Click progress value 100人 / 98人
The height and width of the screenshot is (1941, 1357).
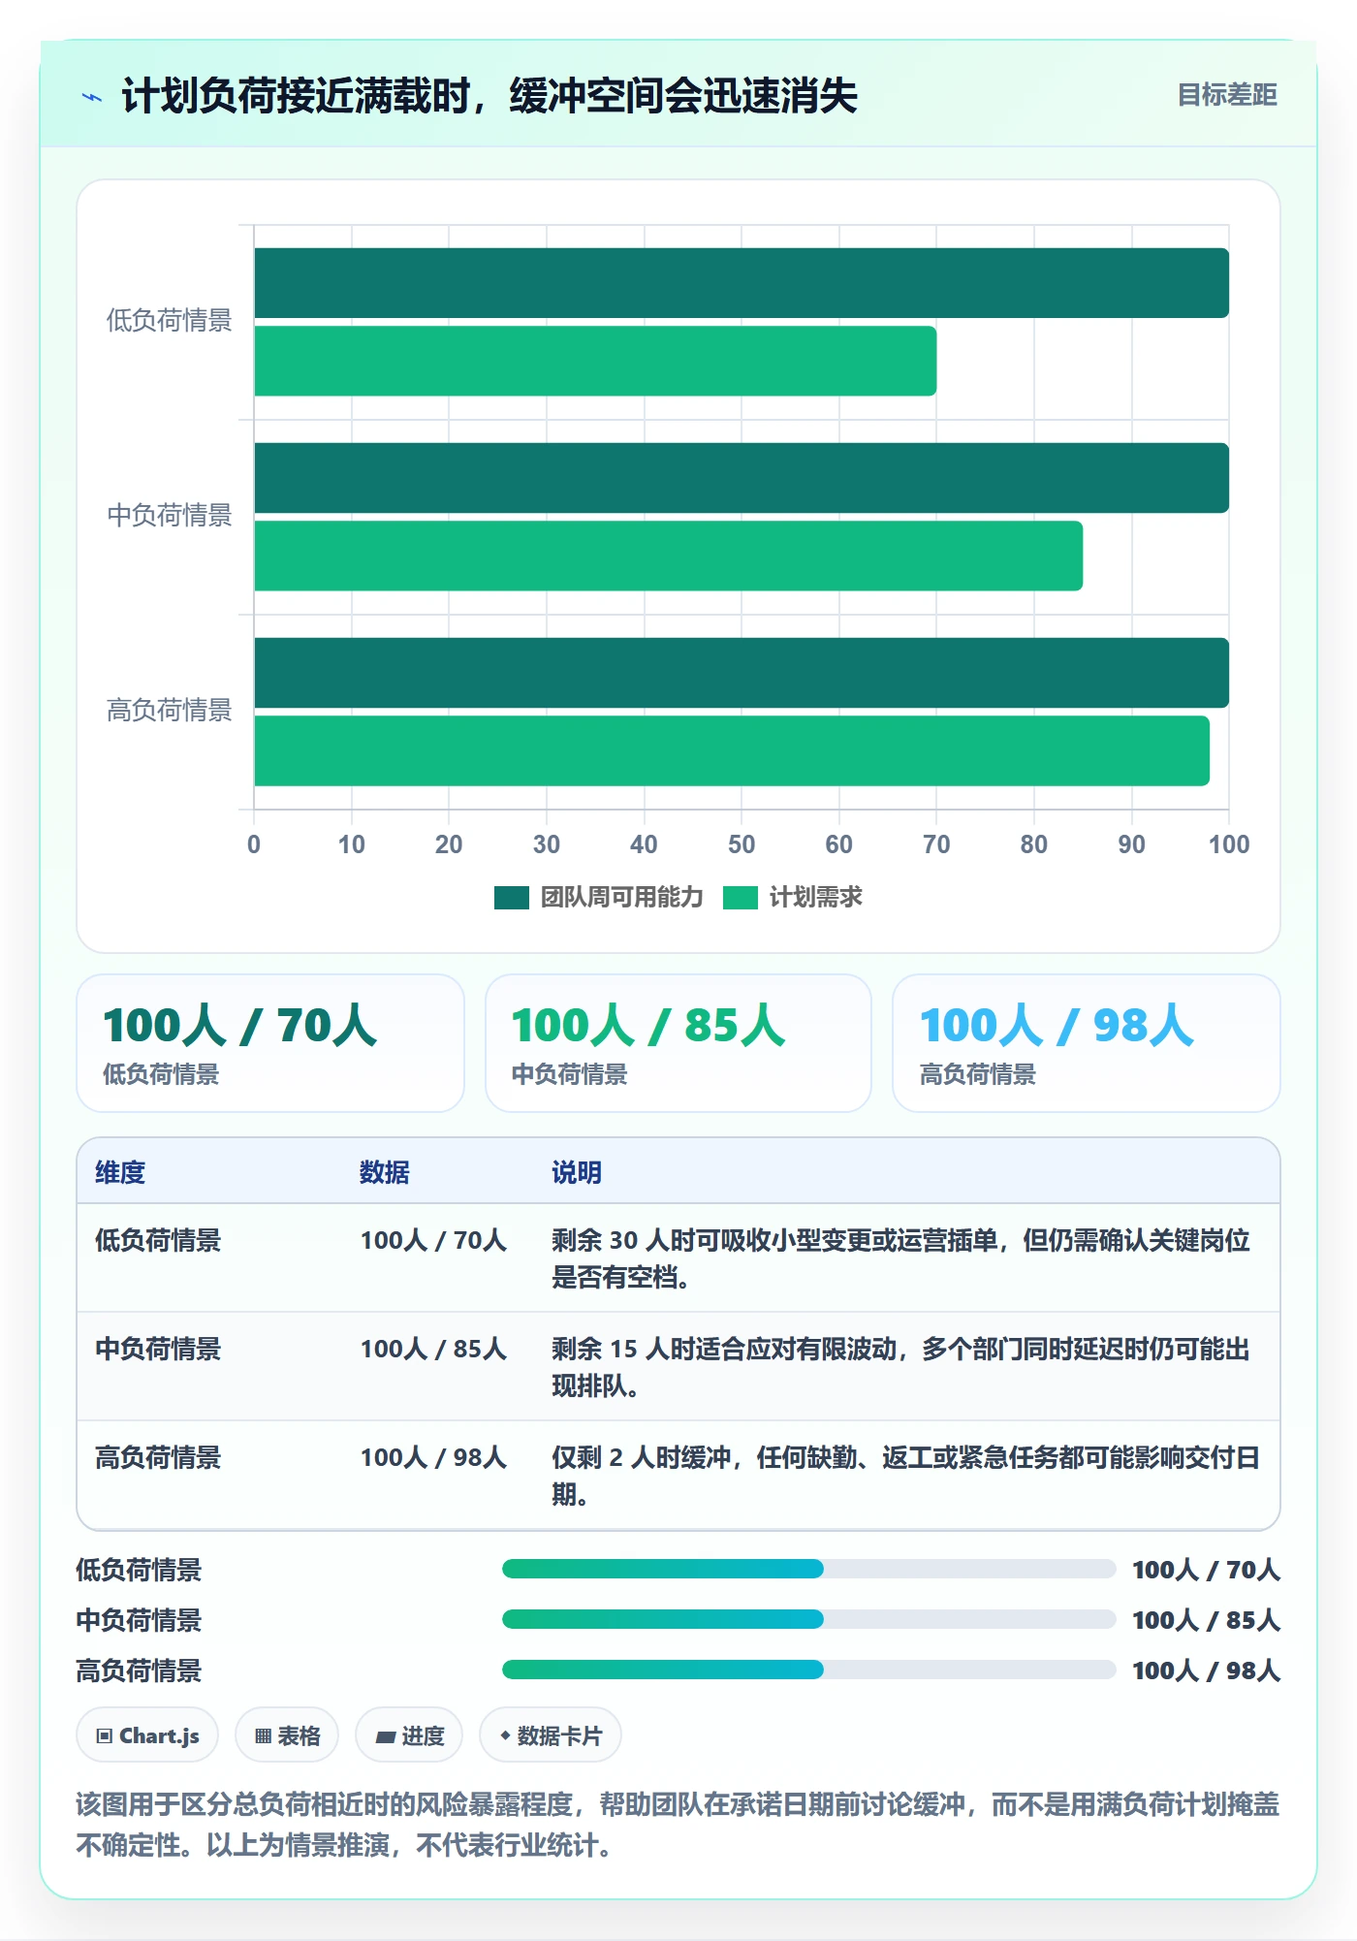tap(1207, 1671)
